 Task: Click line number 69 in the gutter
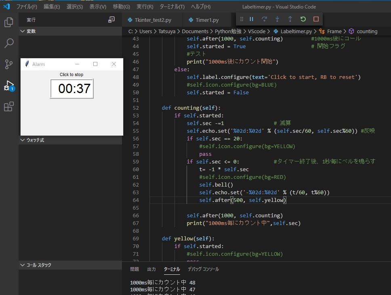136,238
